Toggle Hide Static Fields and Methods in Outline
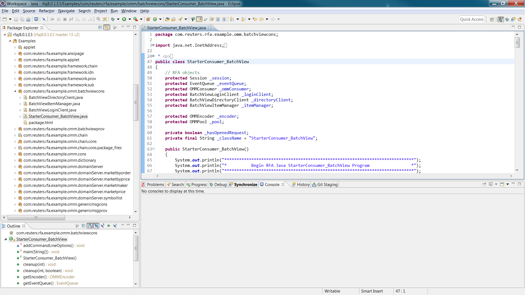The width and height of the screenshot is (525, 295). 102,226
